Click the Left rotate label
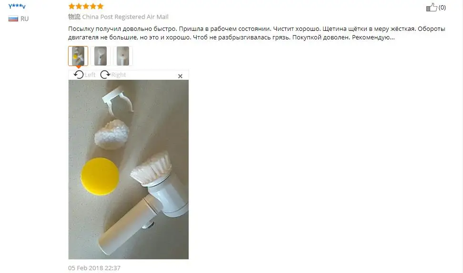The width and height of the screenshot is (463, 273). [x=90, y=75]
